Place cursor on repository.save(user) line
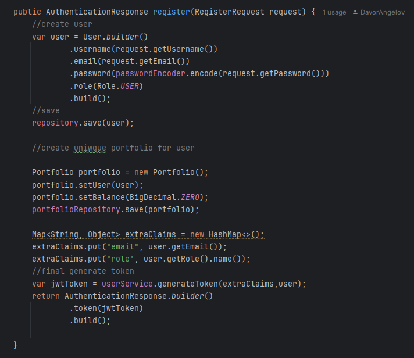The height and width of the screenshot is (358, 414). coord(83,123)
